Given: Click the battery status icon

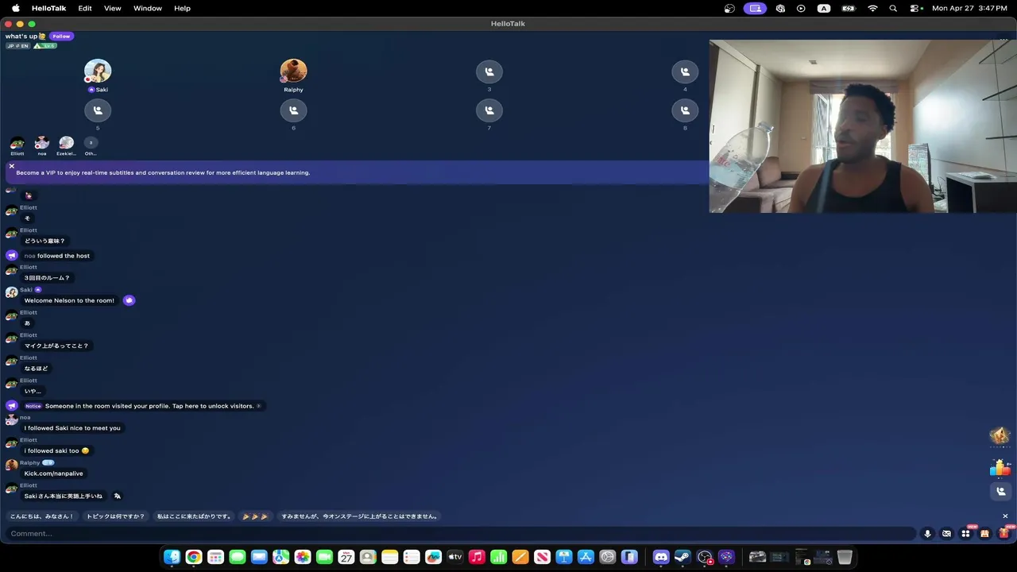Looking at the screenshot, I should pos(849,8).
